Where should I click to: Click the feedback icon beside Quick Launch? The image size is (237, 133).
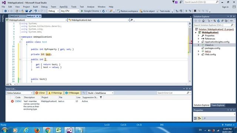tap(181, 2)
